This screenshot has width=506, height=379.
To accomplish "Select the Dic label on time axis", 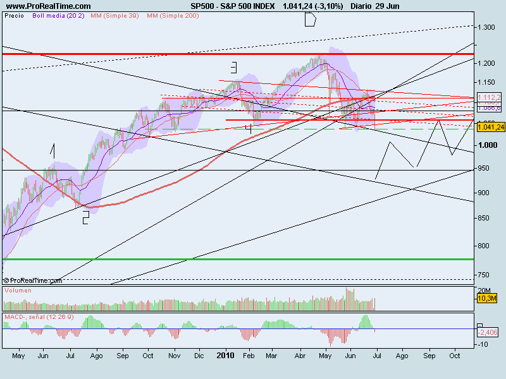I will click(199, 356).
